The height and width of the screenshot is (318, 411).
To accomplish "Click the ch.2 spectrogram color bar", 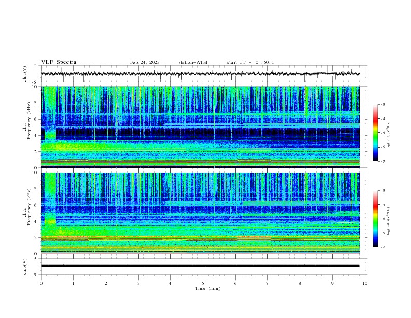I will pos(375,219).
